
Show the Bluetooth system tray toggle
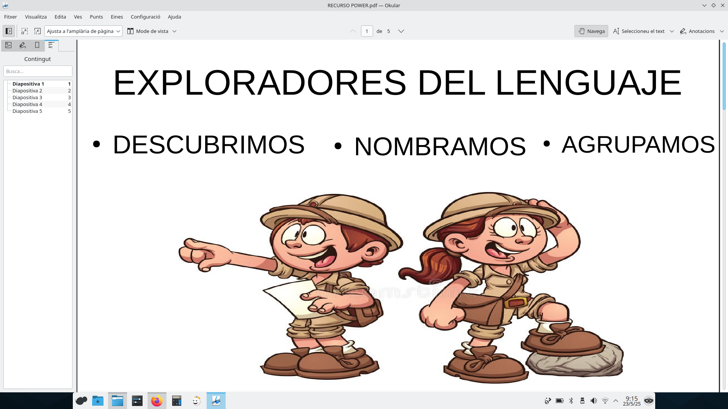[571, 400]
